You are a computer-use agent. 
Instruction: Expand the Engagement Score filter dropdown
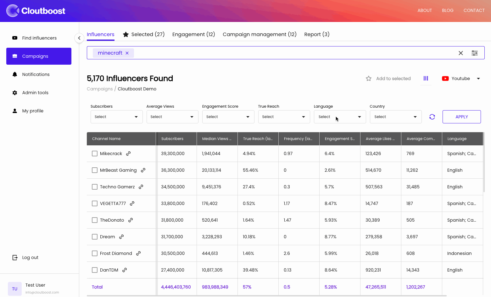[x=228, y=117]
